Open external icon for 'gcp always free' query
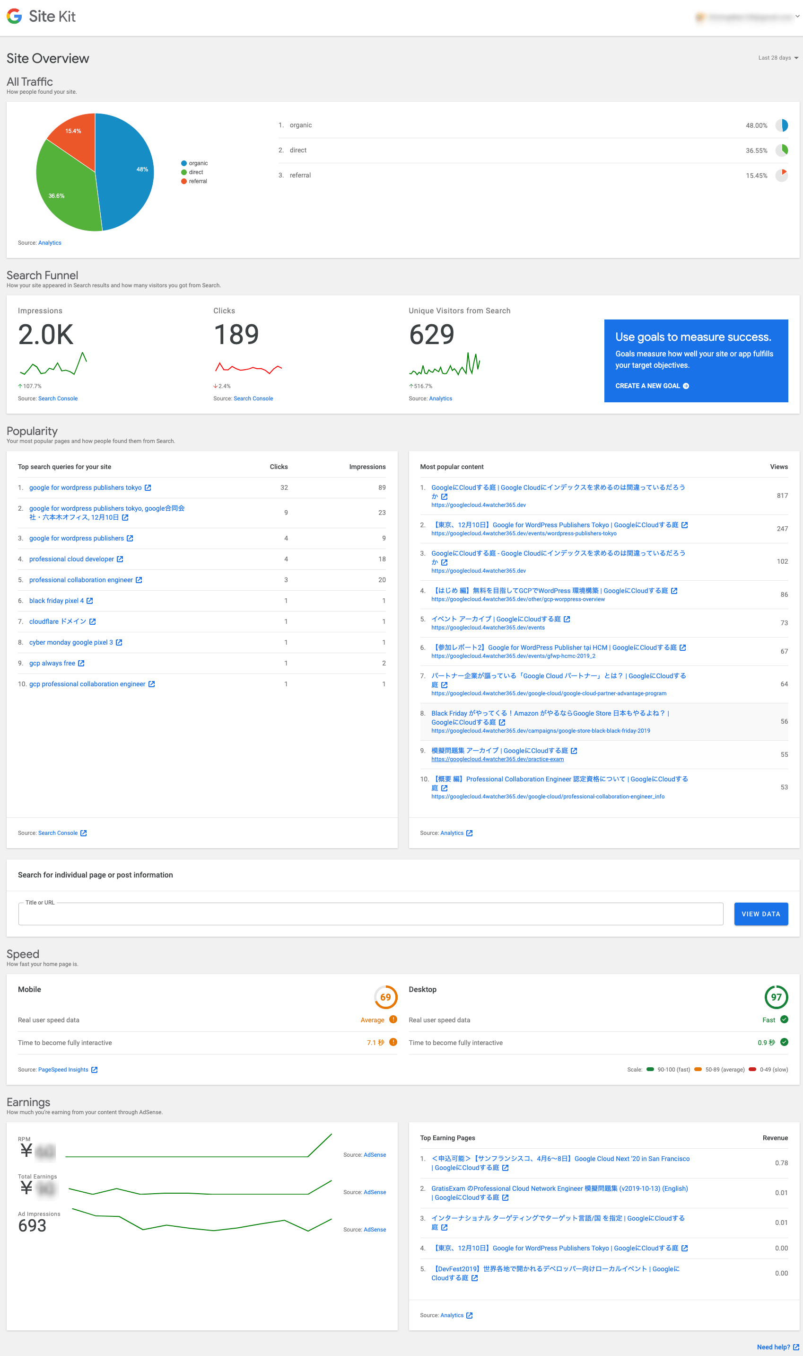This screenshot has width=803, height=1356. 81,664
